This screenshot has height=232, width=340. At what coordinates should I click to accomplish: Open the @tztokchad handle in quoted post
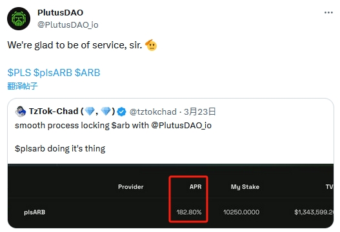coord(153,112)
